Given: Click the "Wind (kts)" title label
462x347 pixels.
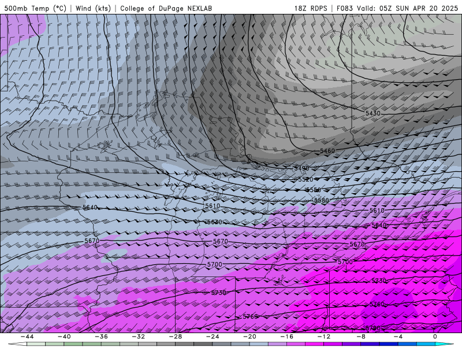Looking at the screenshot, I should [x=93, y=8].
